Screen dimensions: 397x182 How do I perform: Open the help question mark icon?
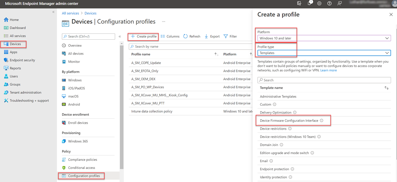(x=329, y=4)
